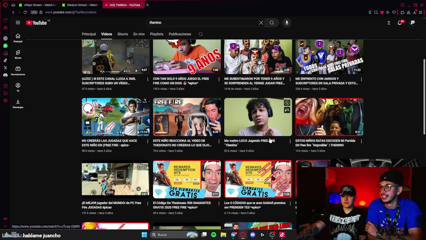The width and height of the screenshot is (426, 240).
Task: Open a new browser tab
Action: [147, 5]
